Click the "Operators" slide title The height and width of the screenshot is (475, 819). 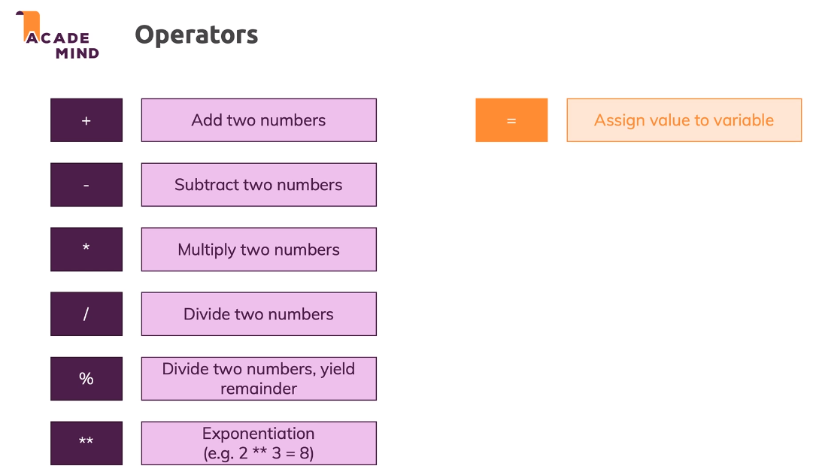[x=196, y=35]
